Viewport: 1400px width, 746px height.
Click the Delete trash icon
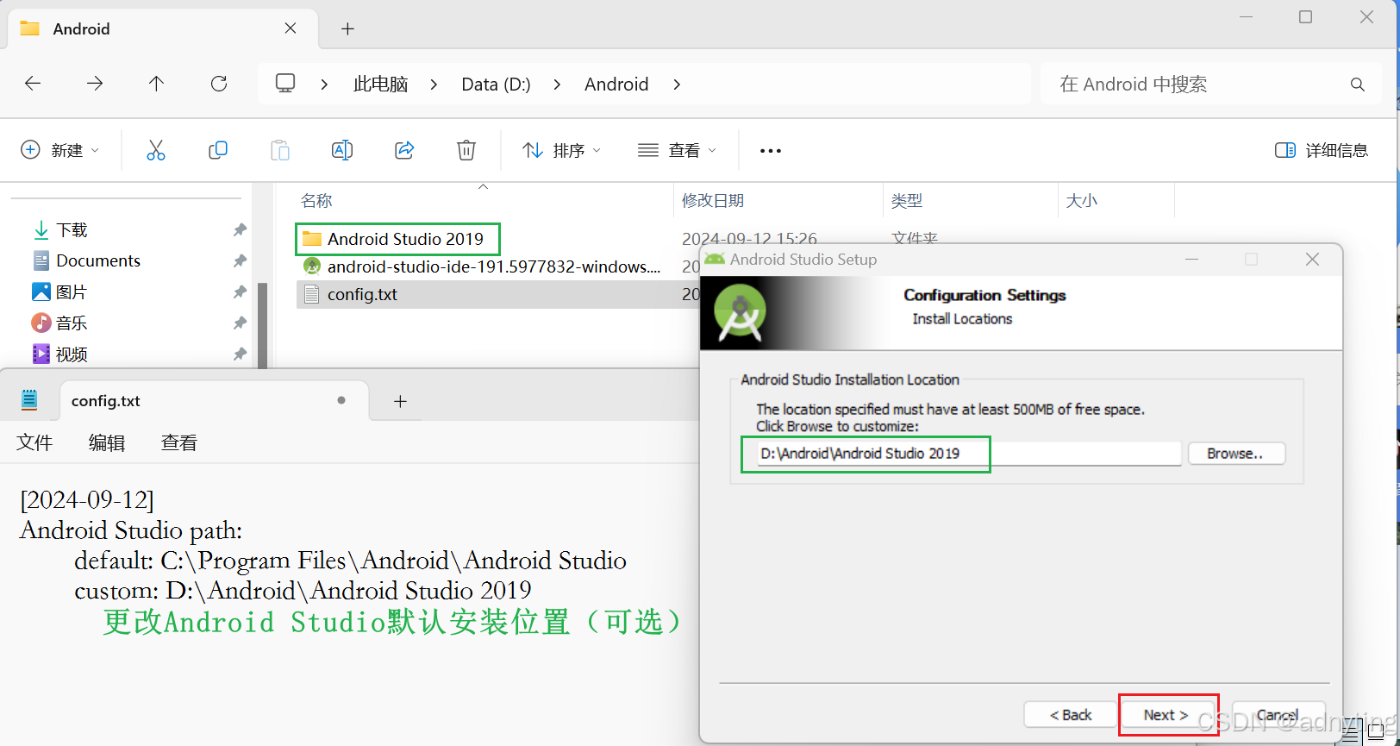tap(466, 150)
